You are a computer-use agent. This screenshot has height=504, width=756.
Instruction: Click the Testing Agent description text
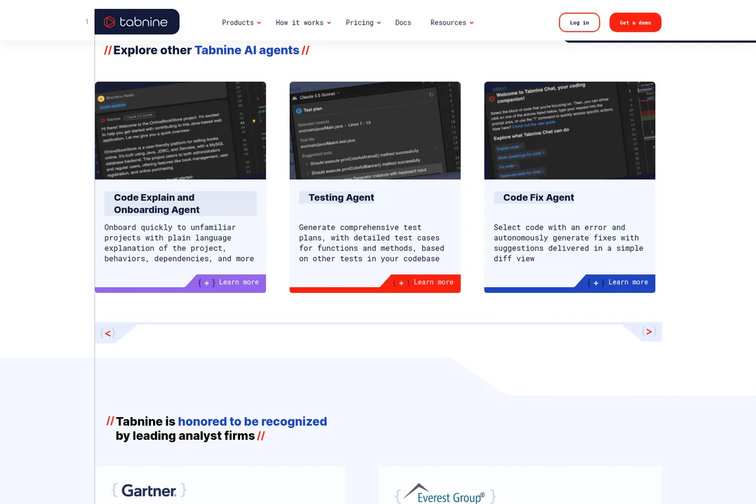click(372, 243)
